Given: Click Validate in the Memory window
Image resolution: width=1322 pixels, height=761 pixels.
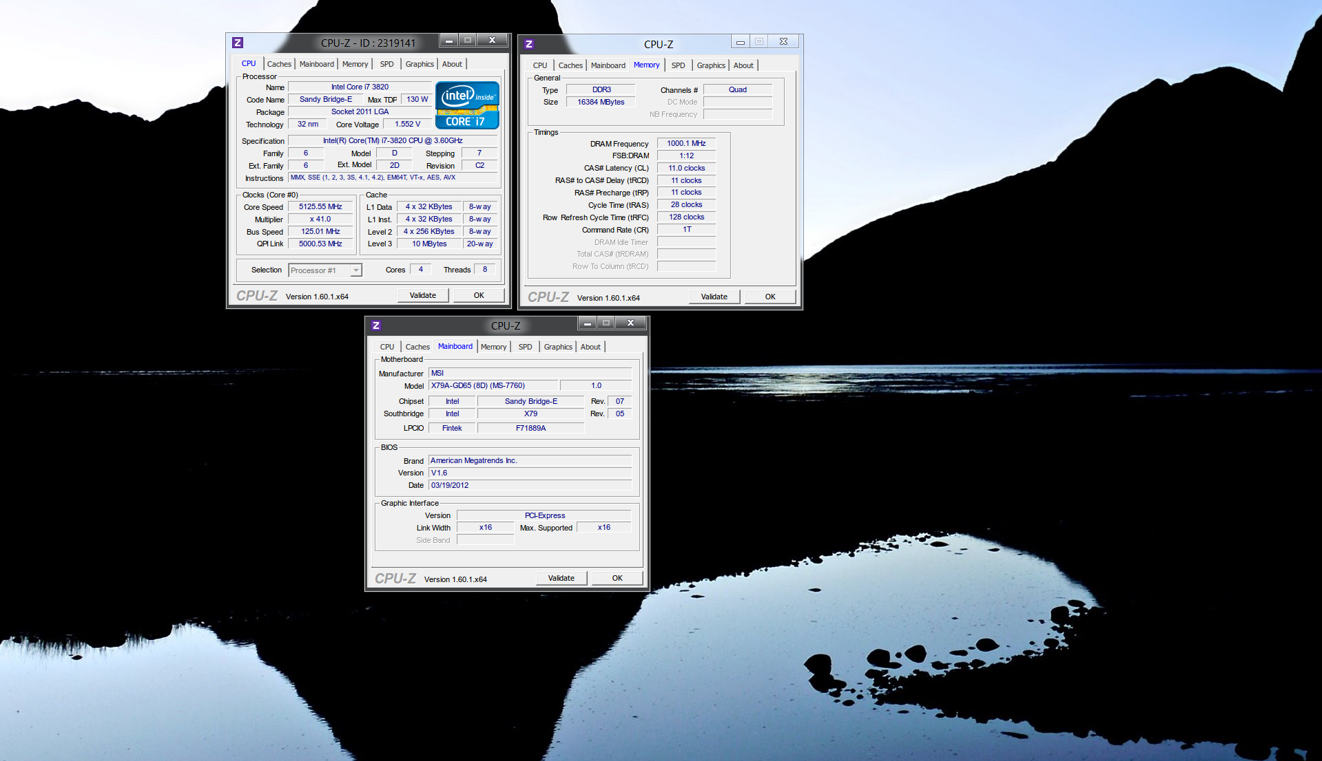Looking at the screenshot, I should click(714, 297).
